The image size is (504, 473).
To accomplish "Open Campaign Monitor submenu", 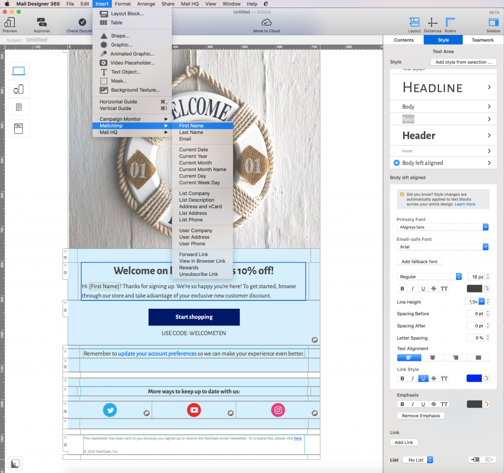I will (x=132, y=119).
